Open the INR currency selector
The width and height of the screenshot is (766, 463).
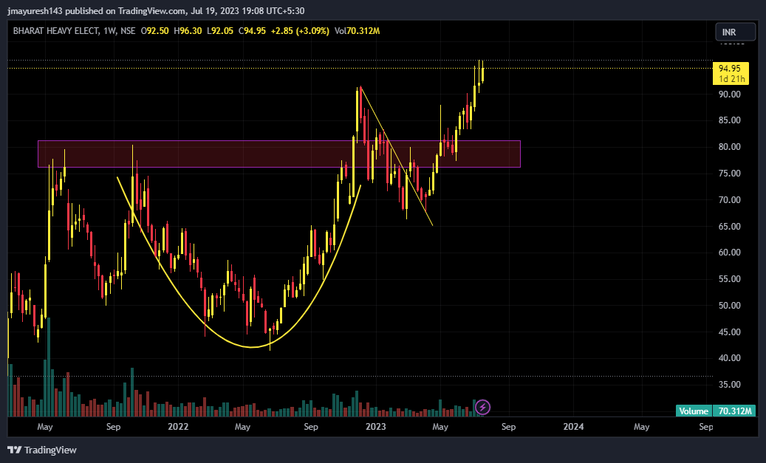click(735, 32)
